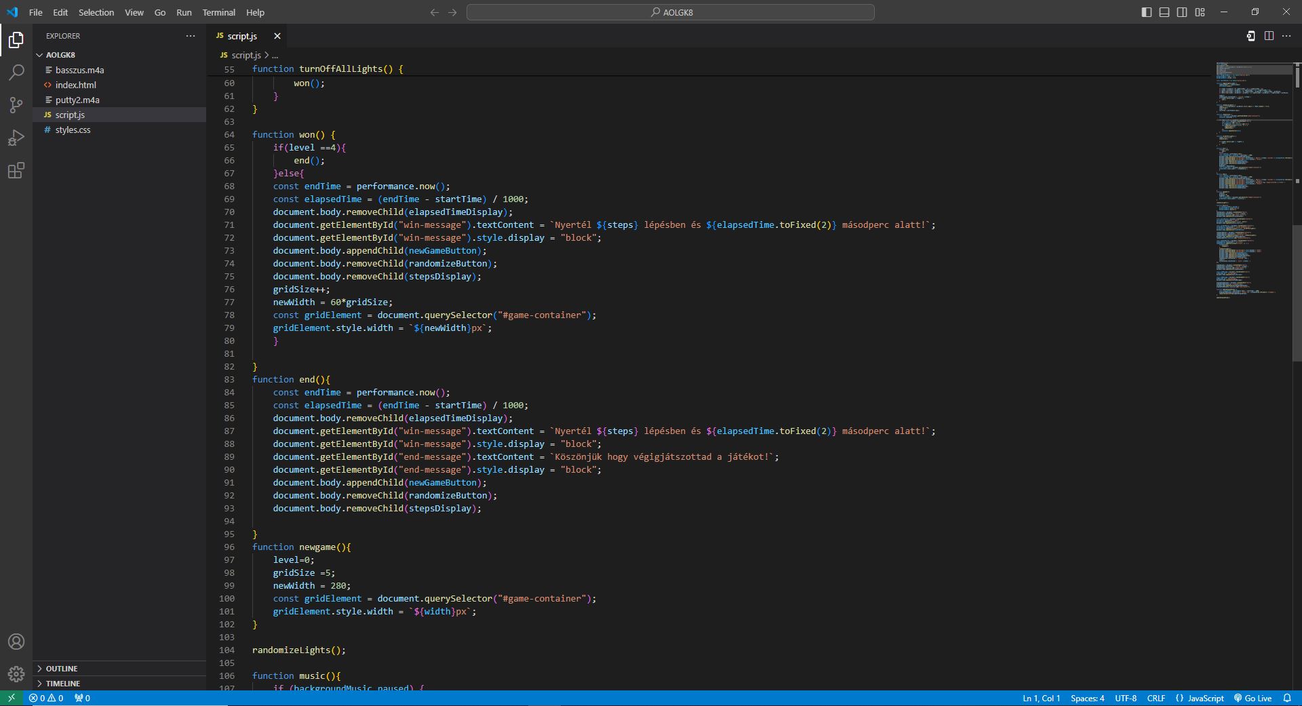
Task: Open index.html in the explorer
Action: (x=119, y=85)
